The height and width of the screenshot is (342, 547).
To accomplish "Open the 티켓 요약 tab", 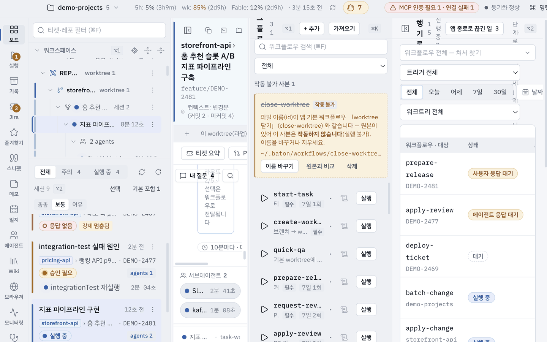I will point(203,153).
